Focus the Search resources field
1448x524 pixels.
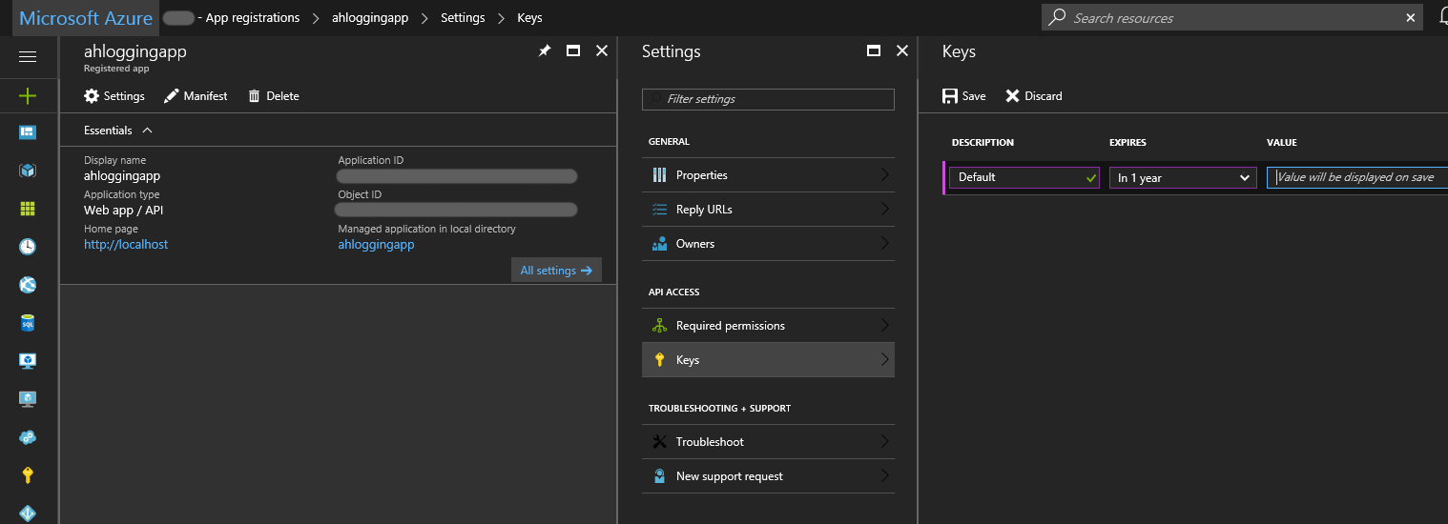[1231, 17]
